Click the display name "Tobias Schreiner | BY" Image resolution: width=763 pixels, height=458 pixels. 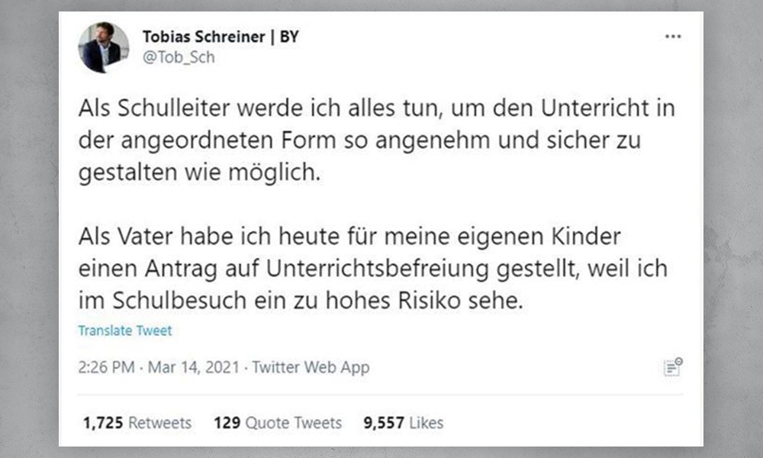coord(220,37)
